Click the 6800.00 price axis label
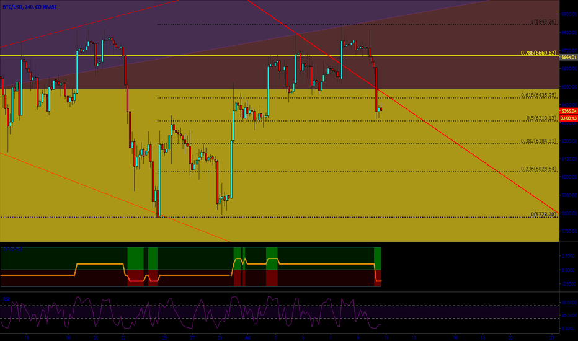578x341 pixels. 569,32
